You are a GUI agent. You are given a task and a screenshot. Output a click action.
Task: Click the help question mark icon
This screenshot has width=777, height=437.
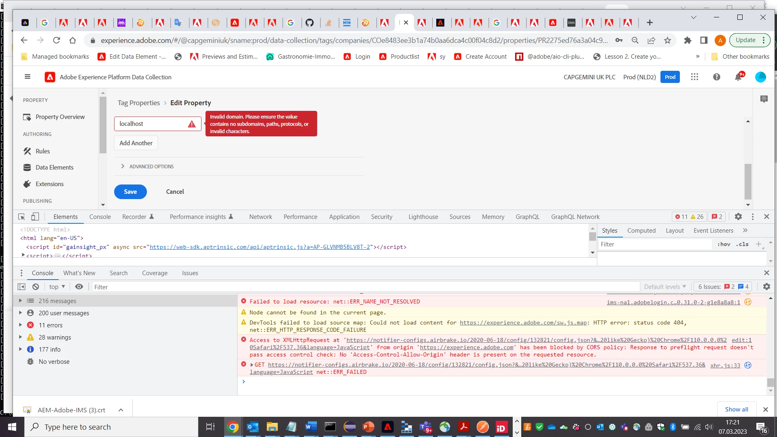716,77
